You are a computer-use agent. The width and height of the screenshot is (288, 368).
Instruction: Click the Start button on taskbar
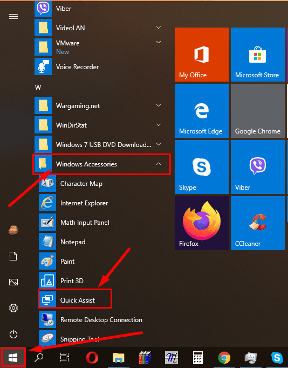pyautogui.click(x=13, y=358)
